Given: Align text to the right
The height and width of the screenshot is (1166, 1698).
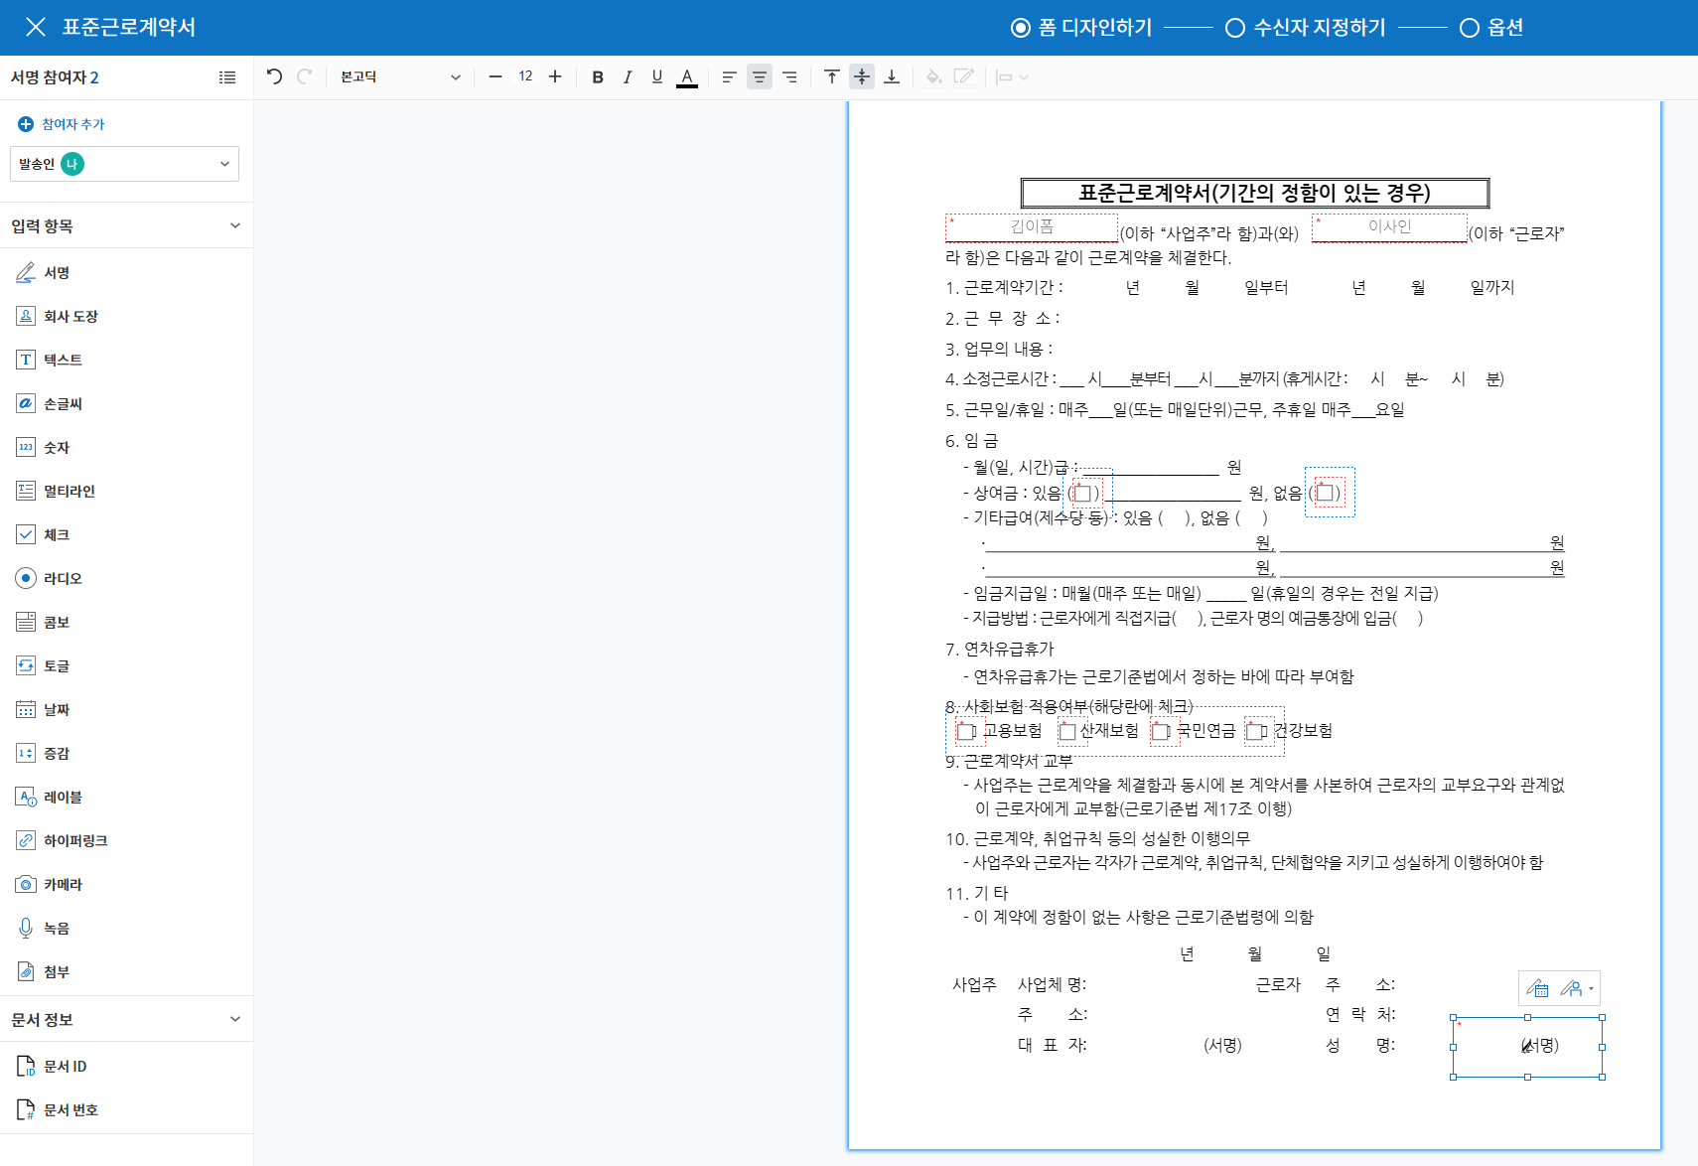Looking at the screenshot, I should 789,76.
